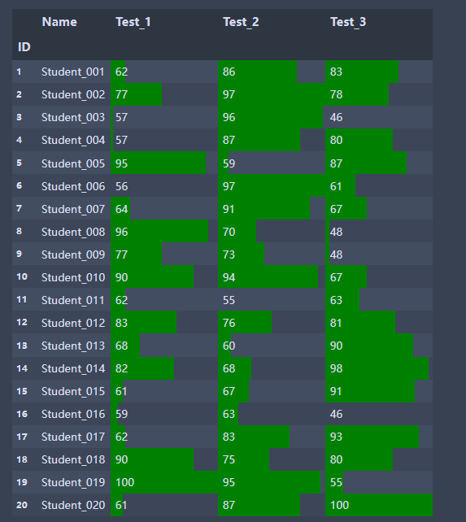Image resolution: width=466 pixels, height=522 pixels.
Task: Select the Student_019 name cell
Action: point(73,482)
